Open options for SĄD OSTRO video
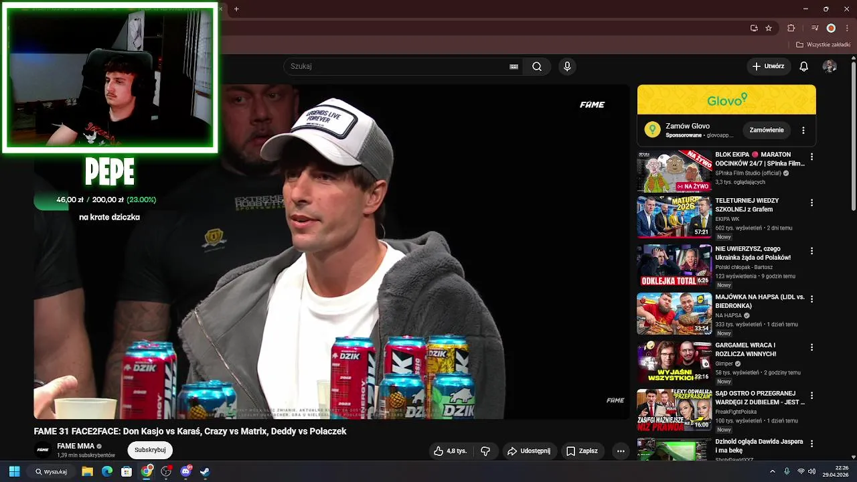This screenshot has width=857, height=482. (x=811, y=395)
